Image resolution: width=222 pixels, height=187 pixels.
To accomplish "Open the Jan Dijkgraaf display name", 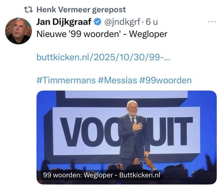I will pos(64,22).
